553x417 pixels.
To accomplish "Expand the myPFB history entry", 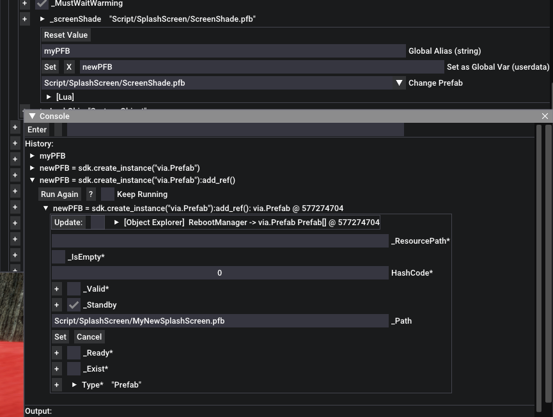I will [33, 156].
